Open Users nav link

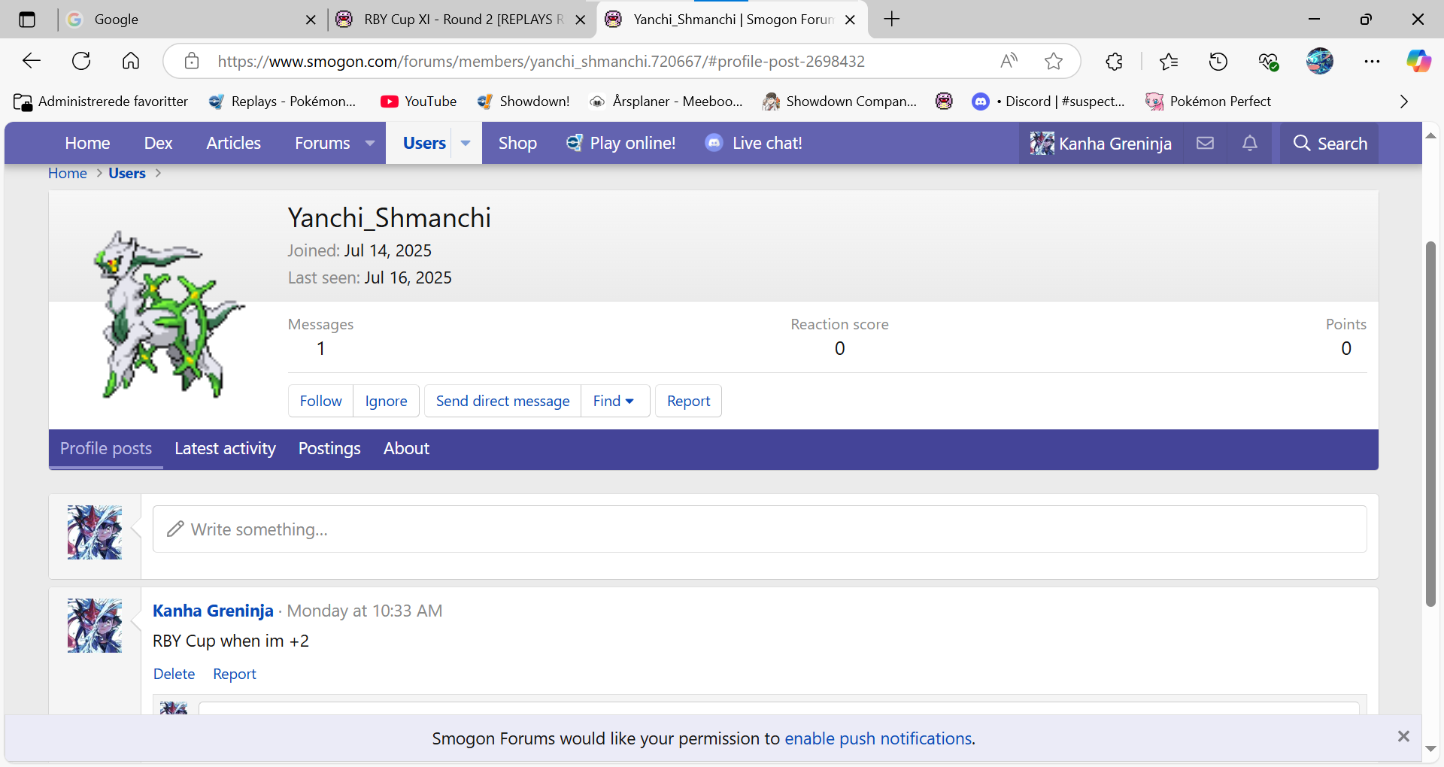coord(424,143)
